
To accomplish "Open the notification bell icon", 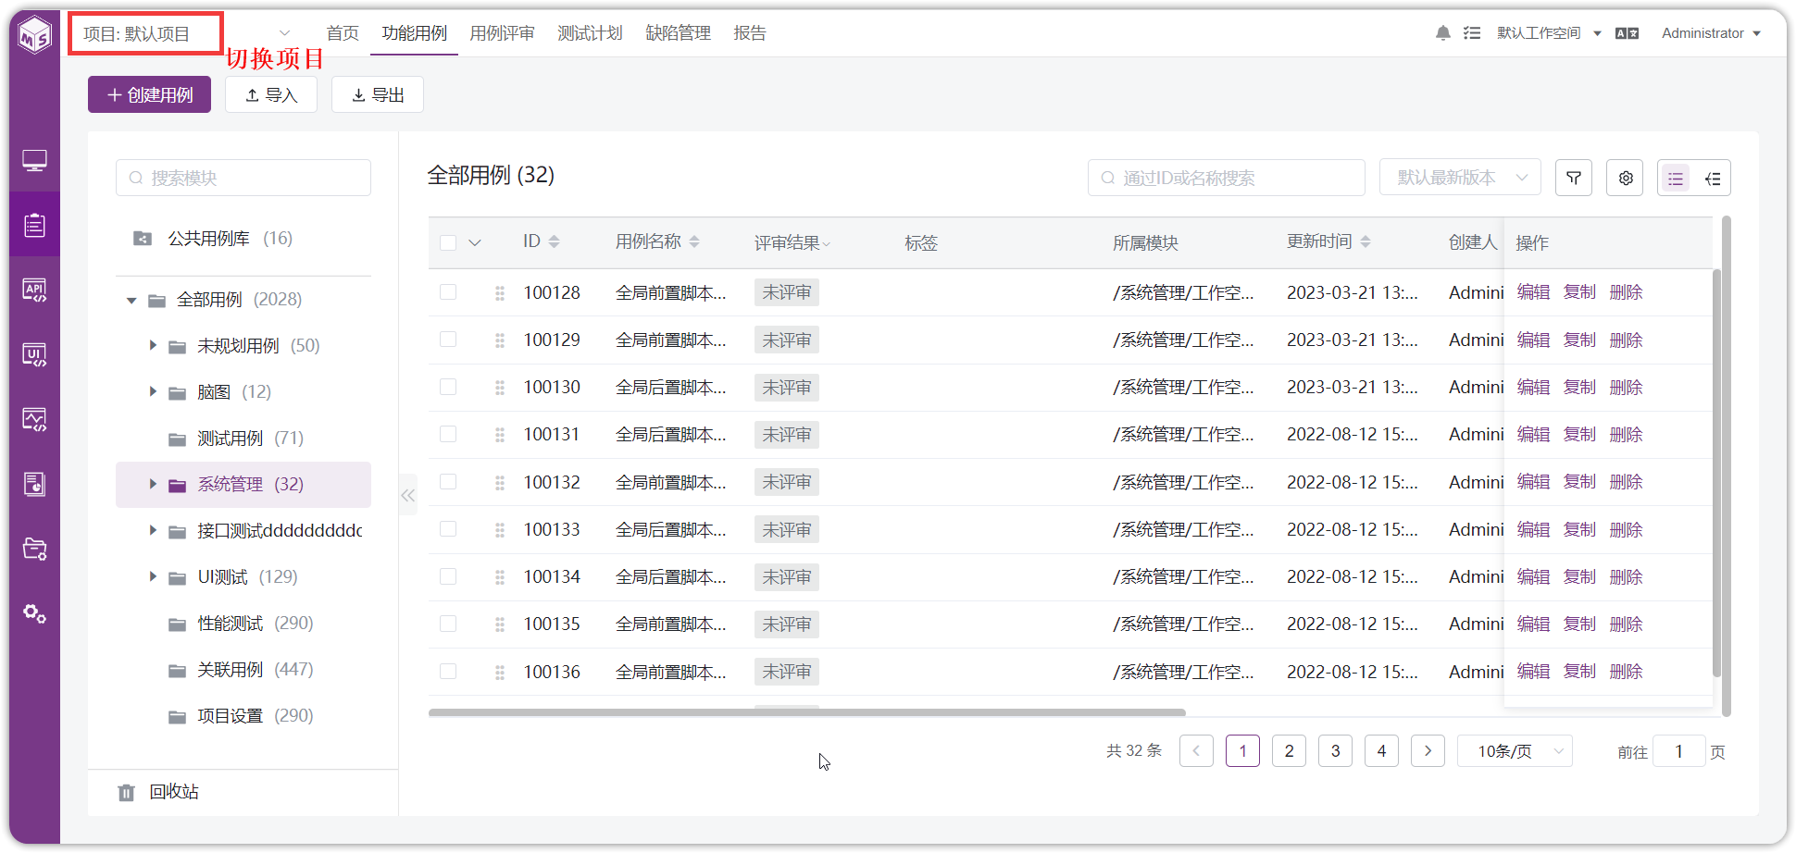I will [x=1442, y=33].
